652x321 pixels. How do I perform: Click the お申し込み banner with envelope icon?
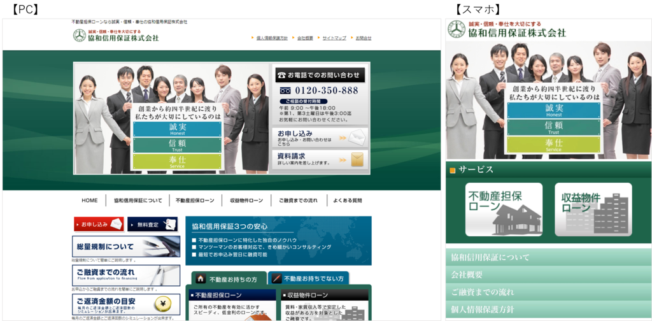click(321, 137)
